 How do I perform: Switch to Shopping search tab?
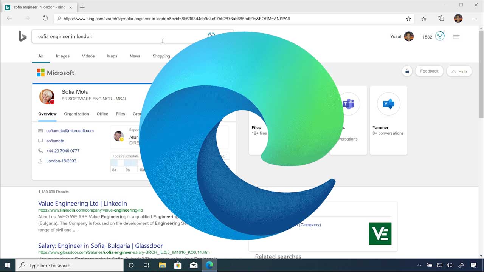coord(161,56)
